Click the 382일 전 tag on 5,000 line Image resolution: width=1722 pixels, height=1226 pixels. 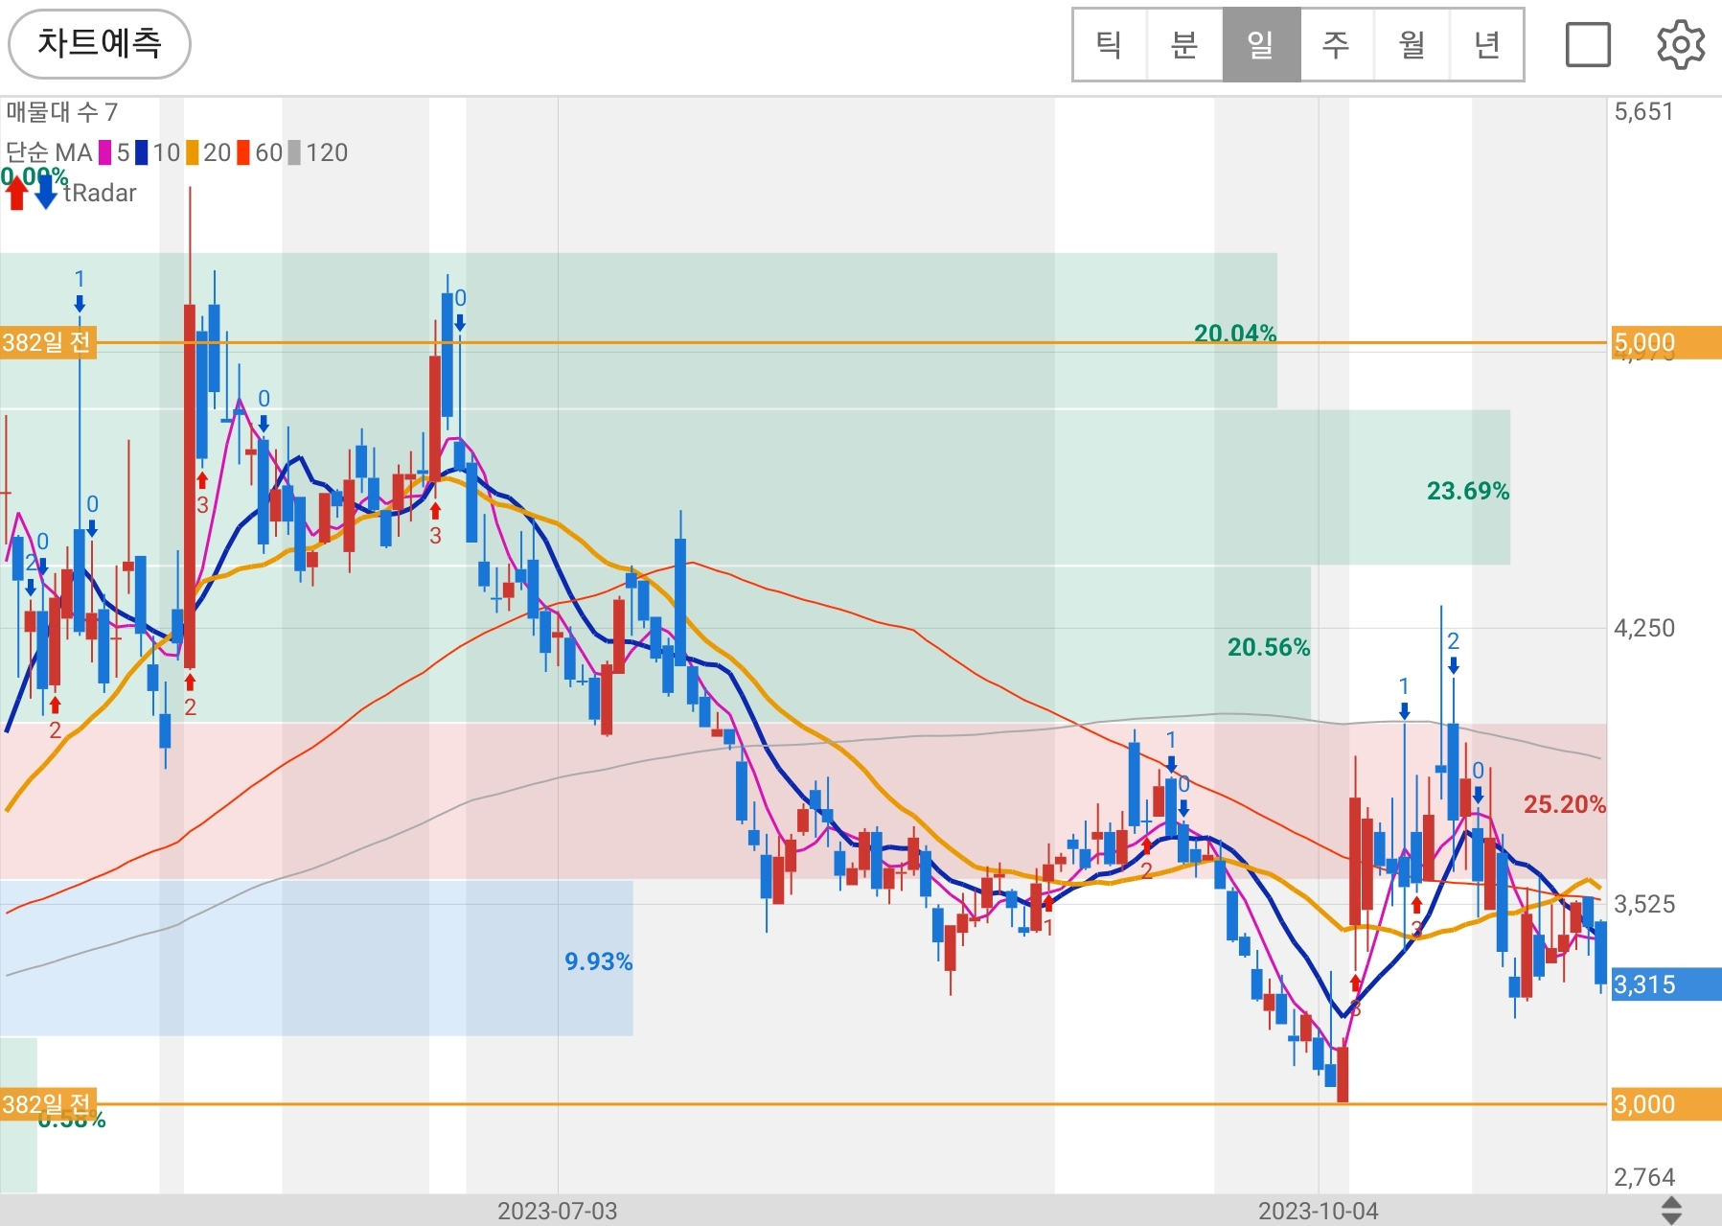point(49,342)
